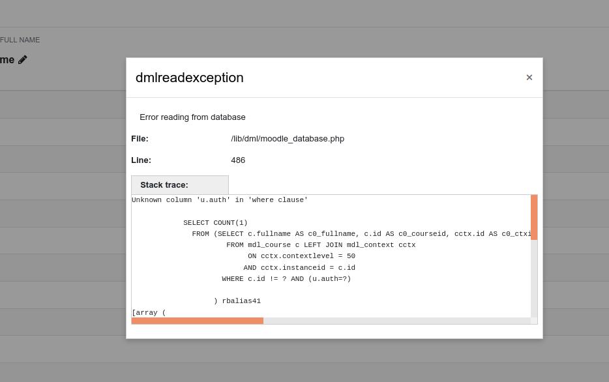Click the 'File:' label
This screenshot has width=609, height=382.
pos(140,139)
